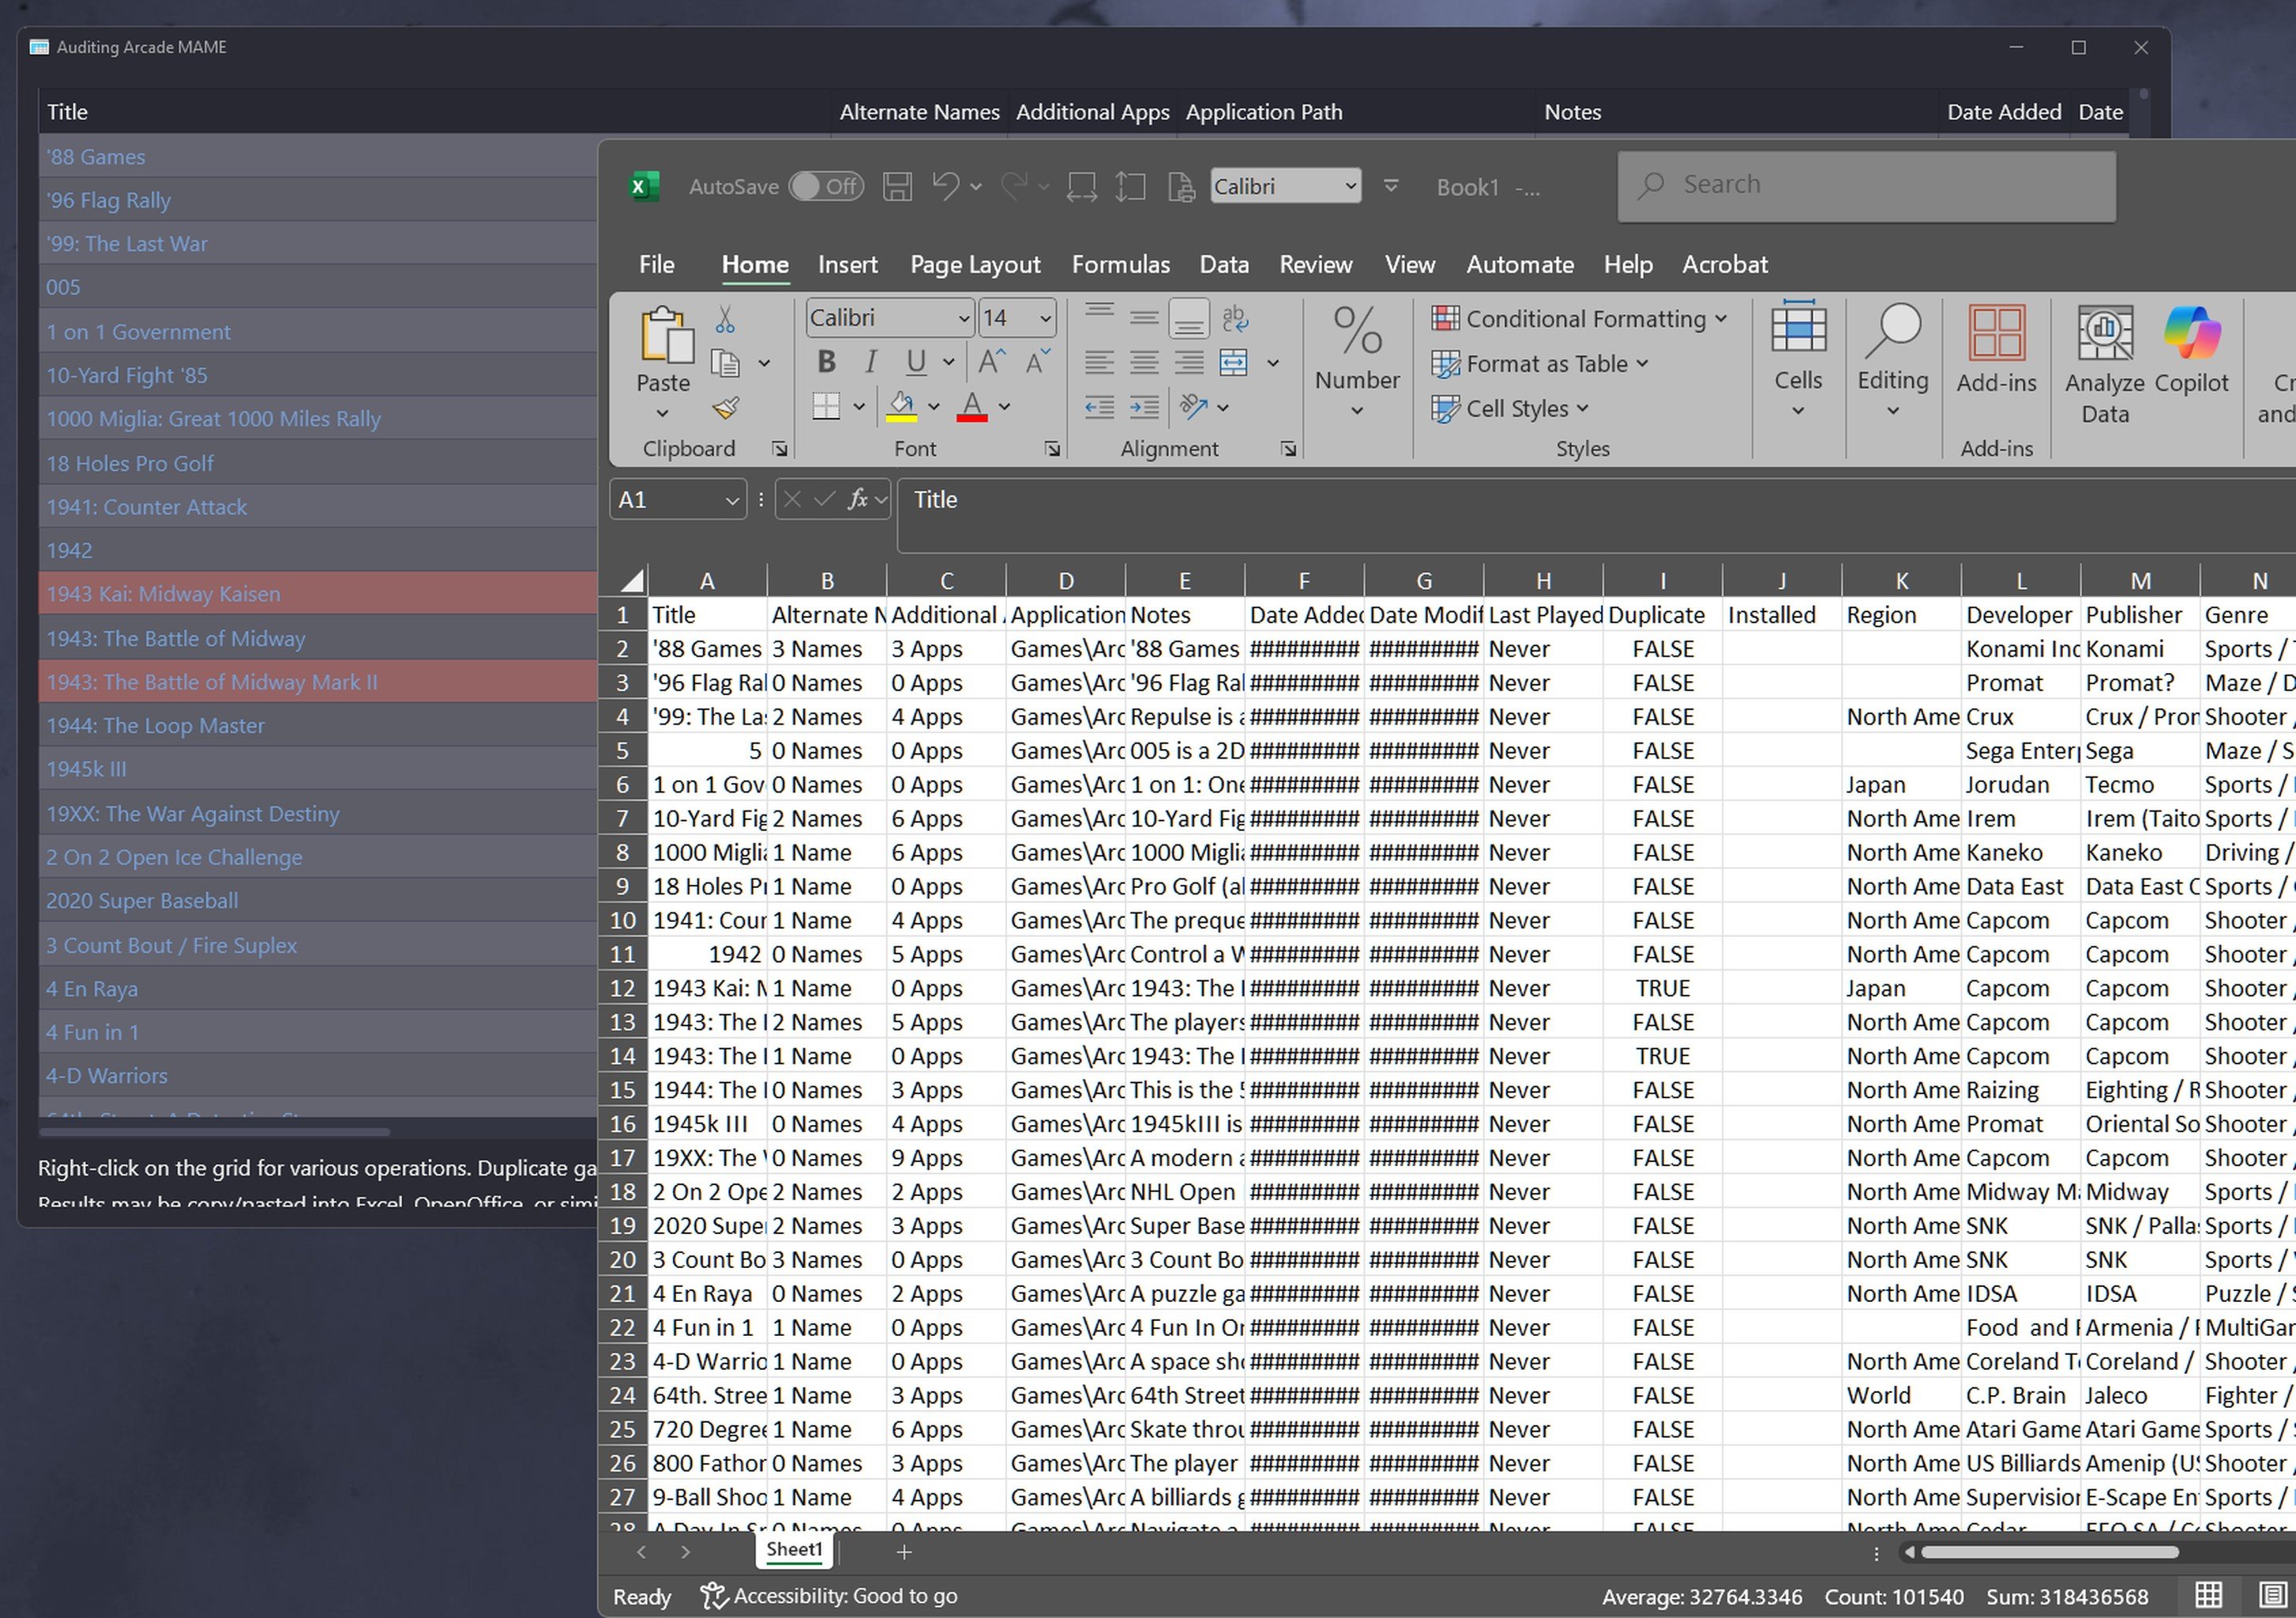2296x1618 pixels.
Task: Click the Copy icon in Clipboard group
Action: [x=725, y=363]
